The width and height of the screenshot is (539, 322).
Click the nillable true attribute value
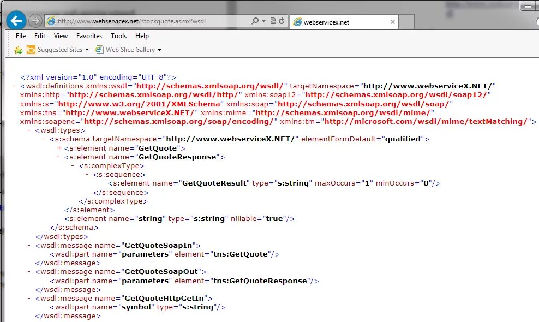tap(274, 218)
